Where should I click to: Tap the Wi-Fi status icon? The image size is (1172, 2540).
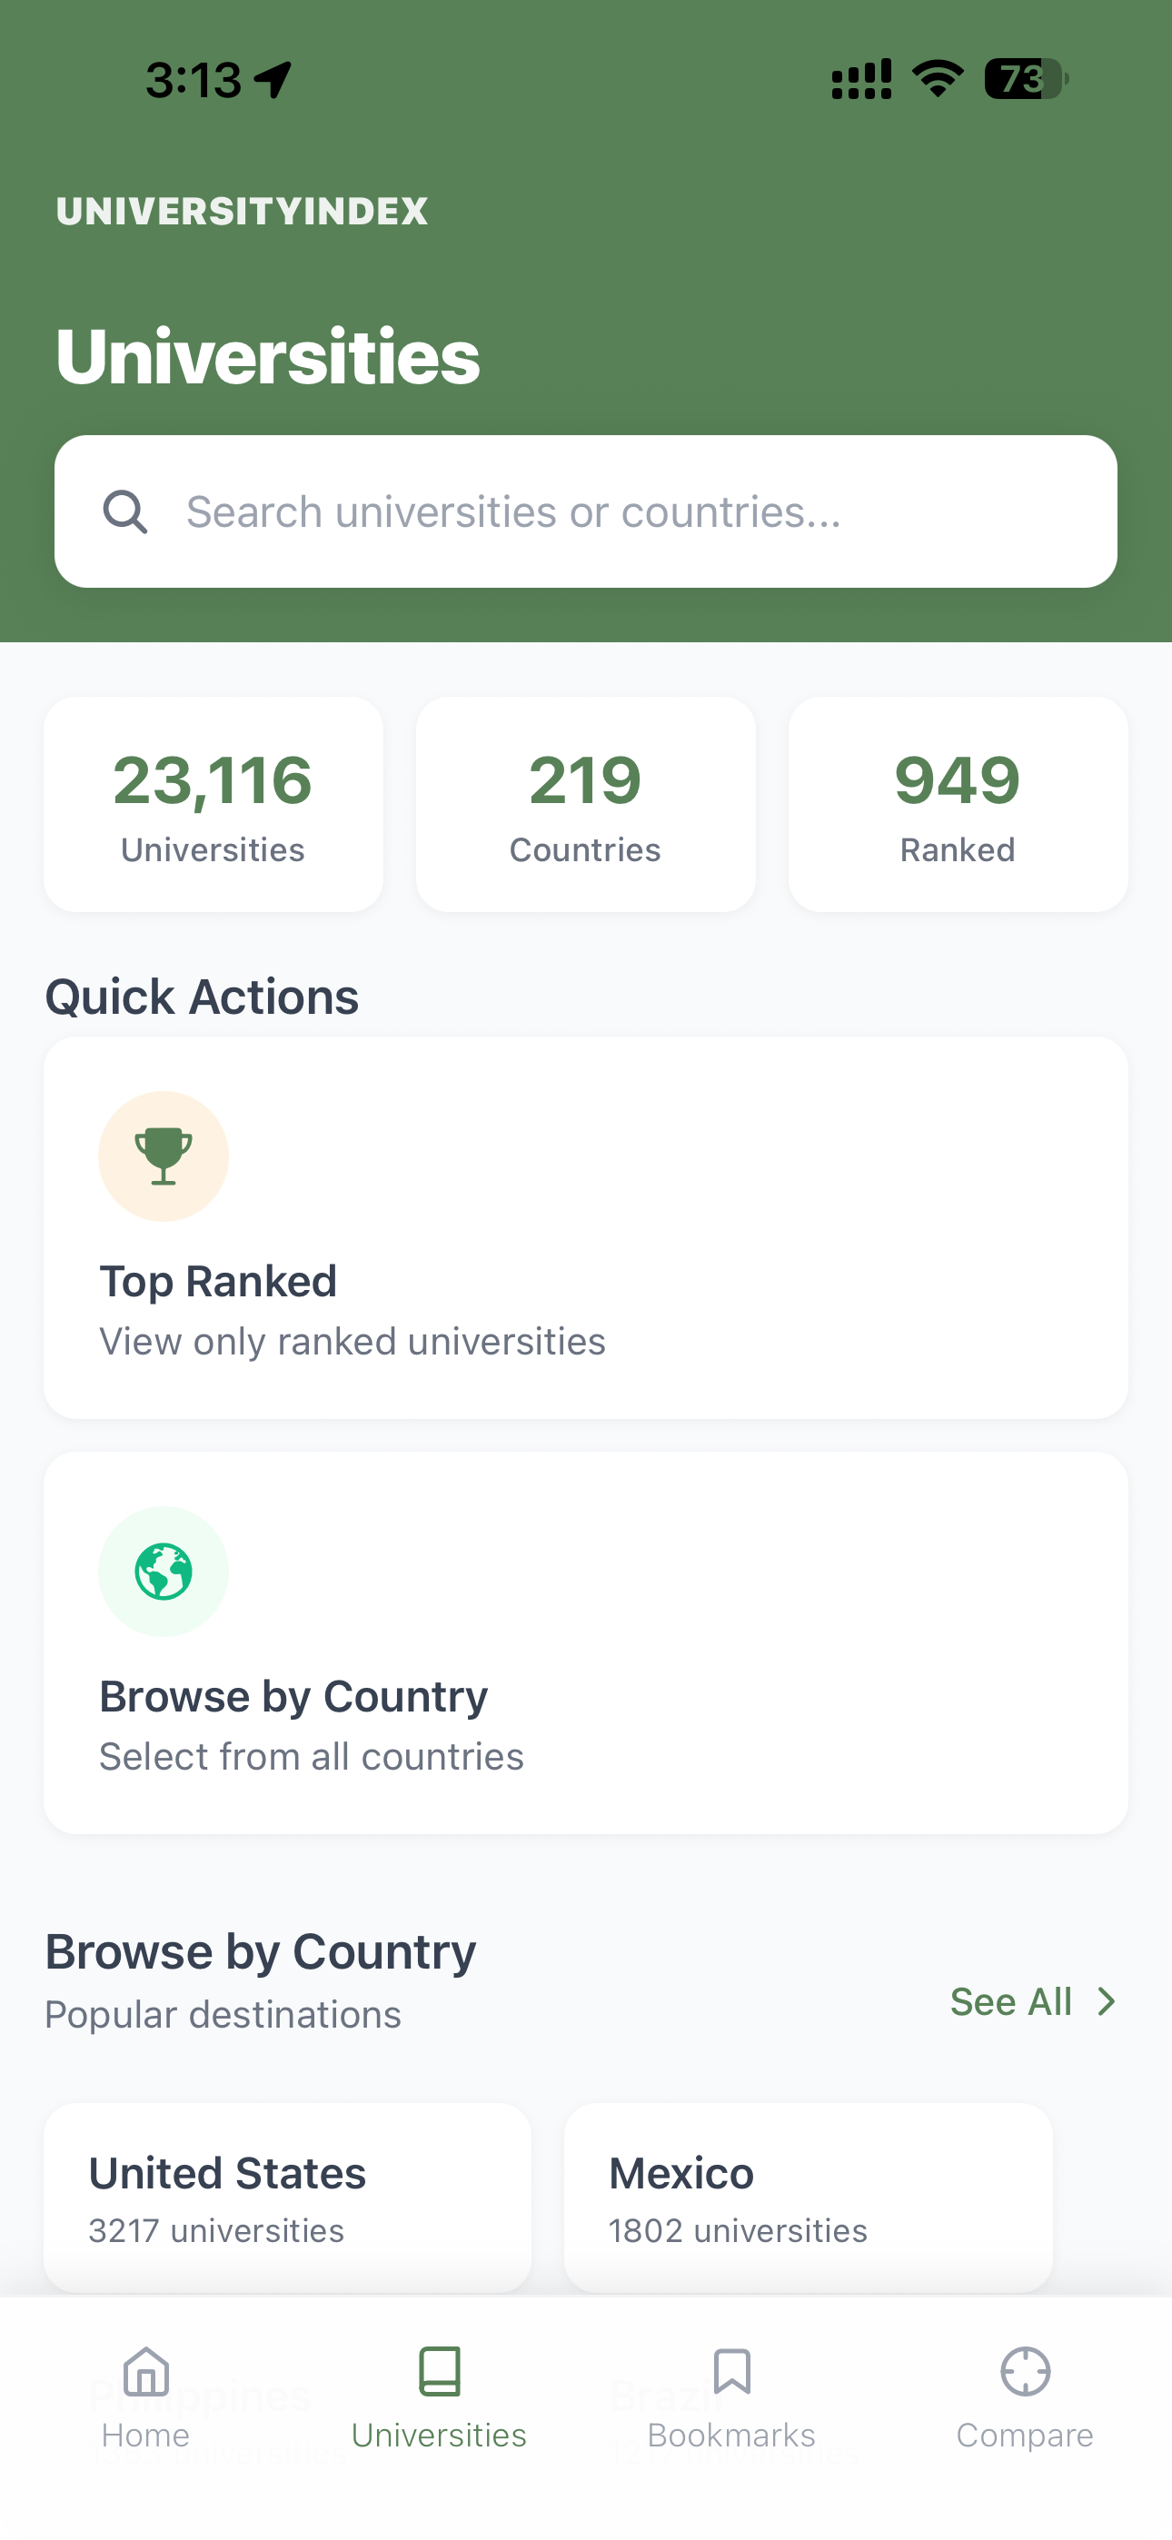click(x=938, y=79)
